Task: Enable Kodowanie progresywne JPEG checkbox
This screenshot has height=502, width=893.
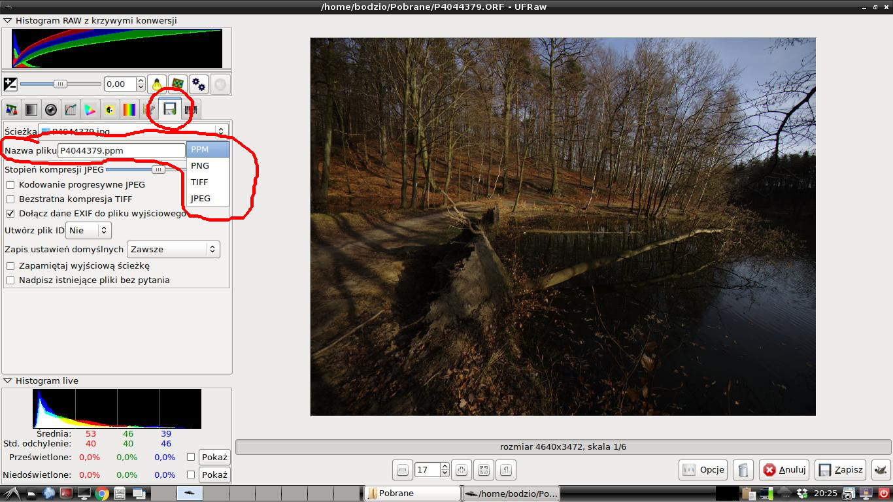Action: tap(10, 185)
